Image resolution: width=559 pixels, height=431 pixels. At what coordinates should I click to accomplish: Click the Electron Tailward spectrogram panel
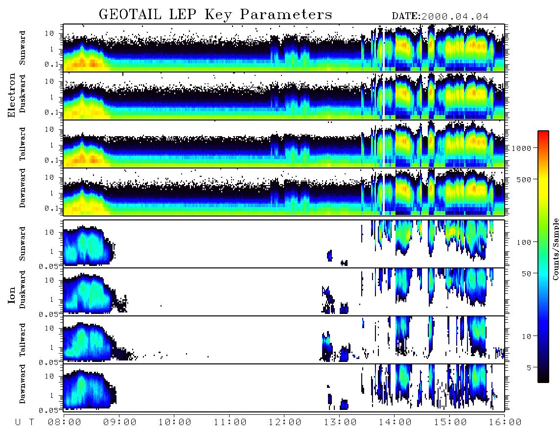[x=284, y=144]
